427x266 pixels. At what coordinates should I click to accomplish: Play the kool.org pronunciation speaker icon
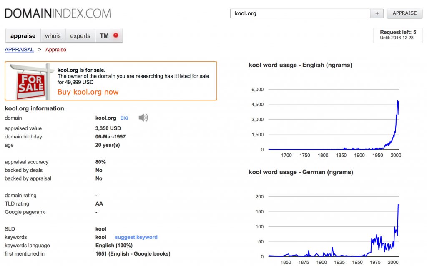(x=143, y=118)
